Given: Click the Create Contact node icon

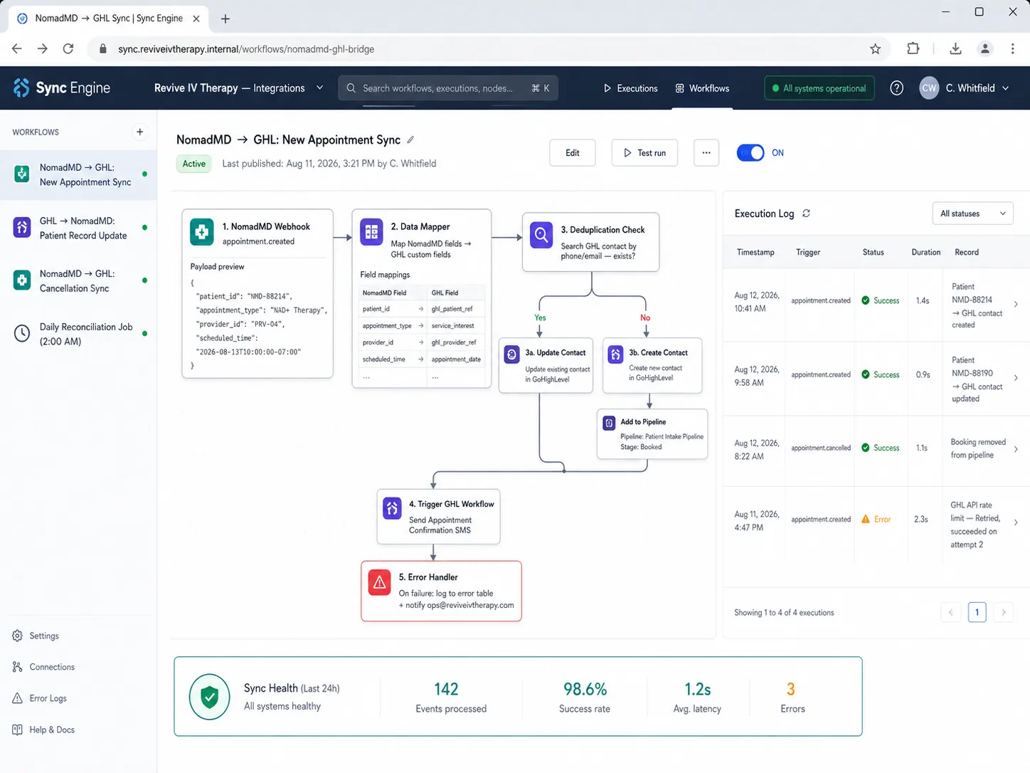Looking at the screenshot, I should coord(615,354).
